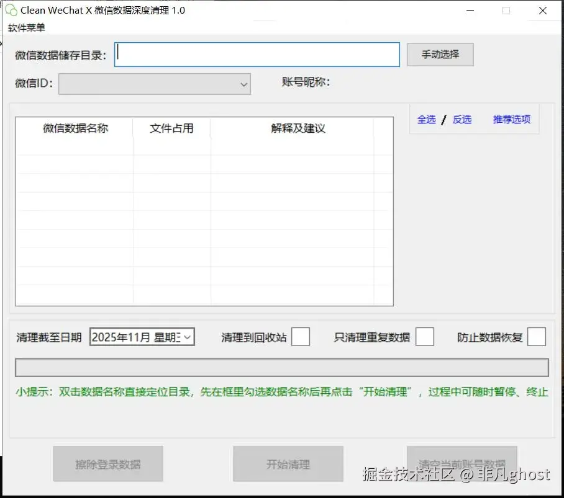The width and height of the screenshot is (564, 498).
Task: Open the 微信ID dropdown
Action: point(154,83)
